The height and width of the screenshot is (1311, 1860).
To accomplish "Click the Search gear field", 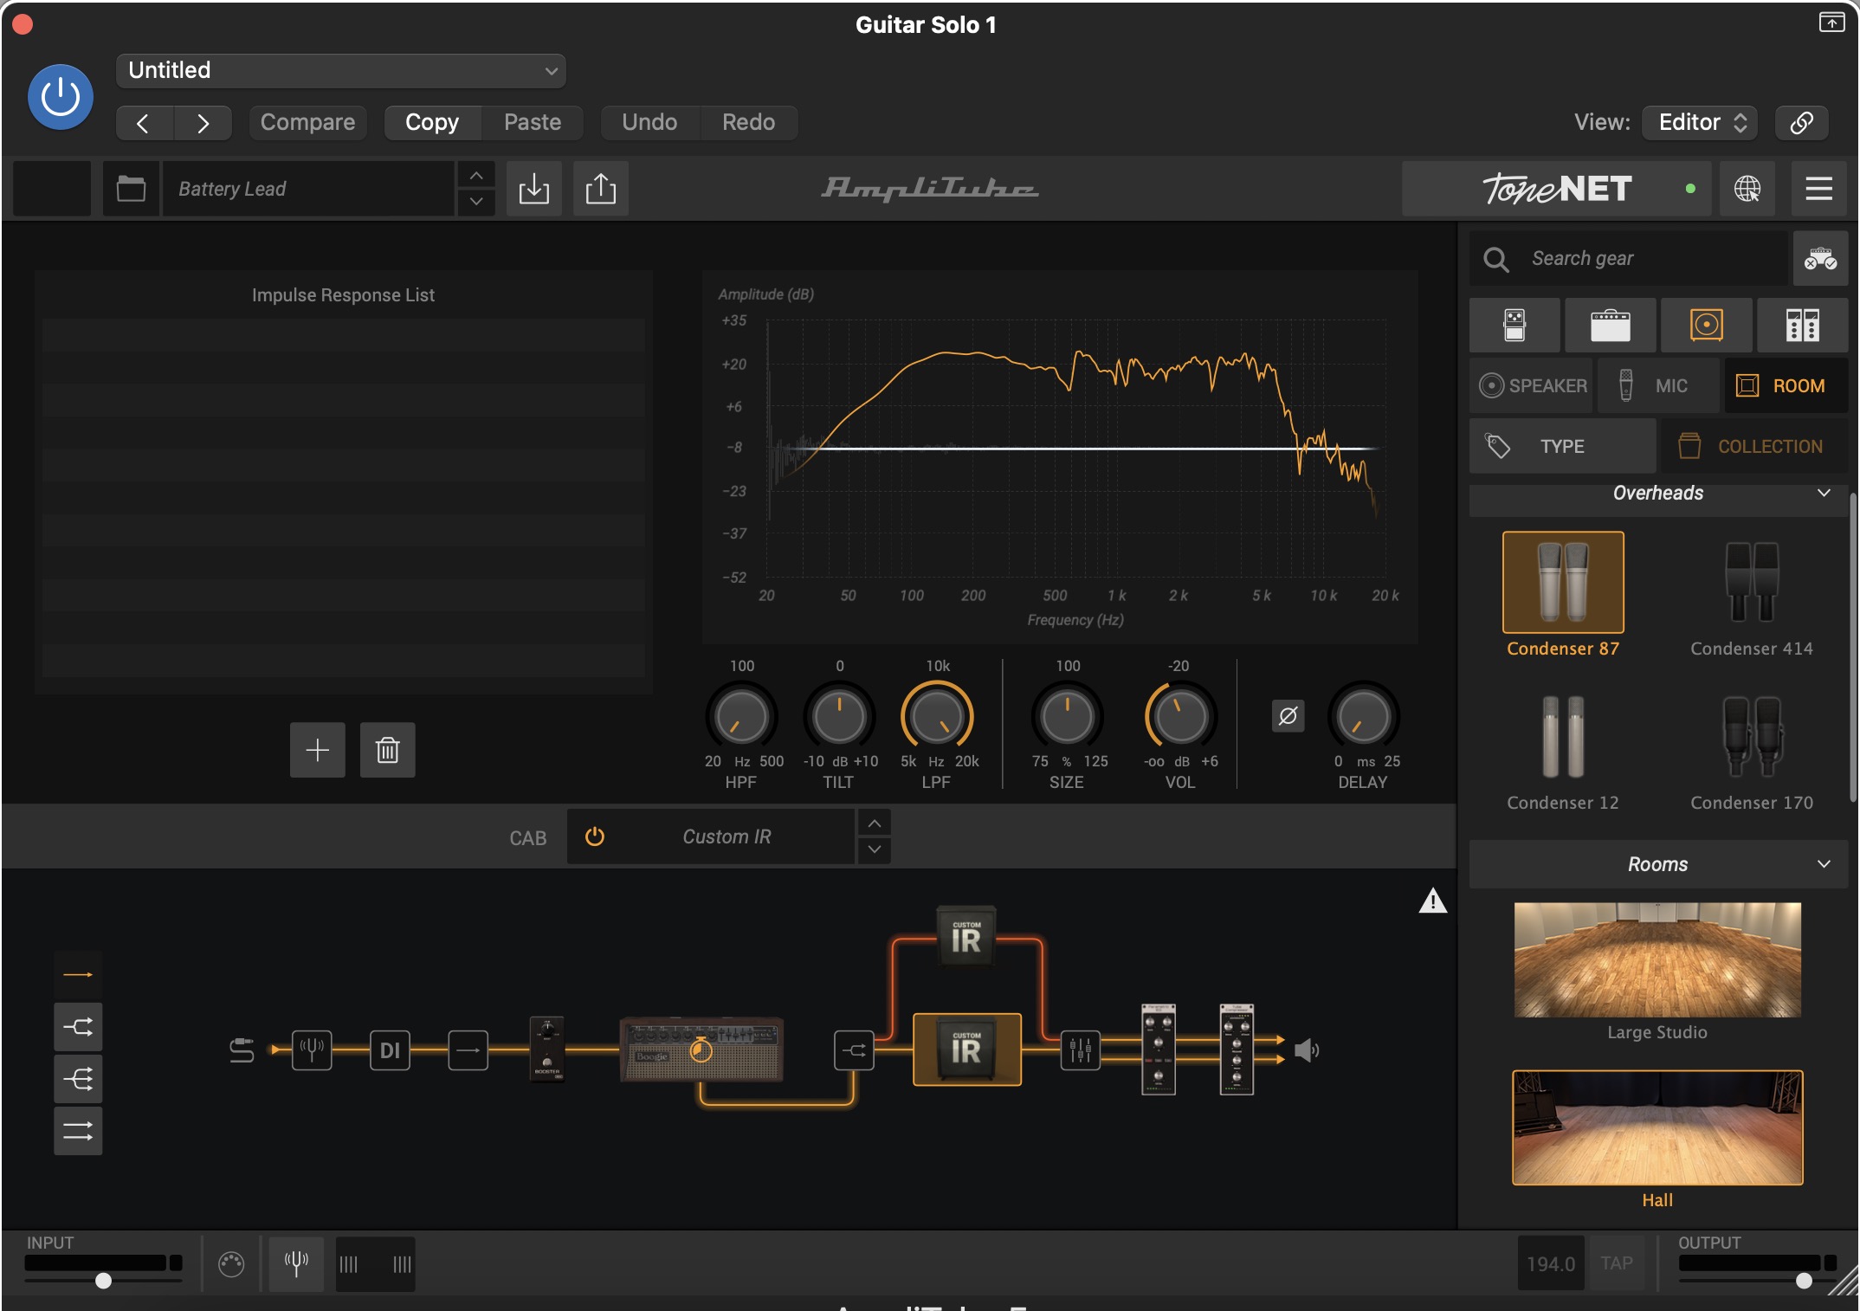I will click(1628, 258).
